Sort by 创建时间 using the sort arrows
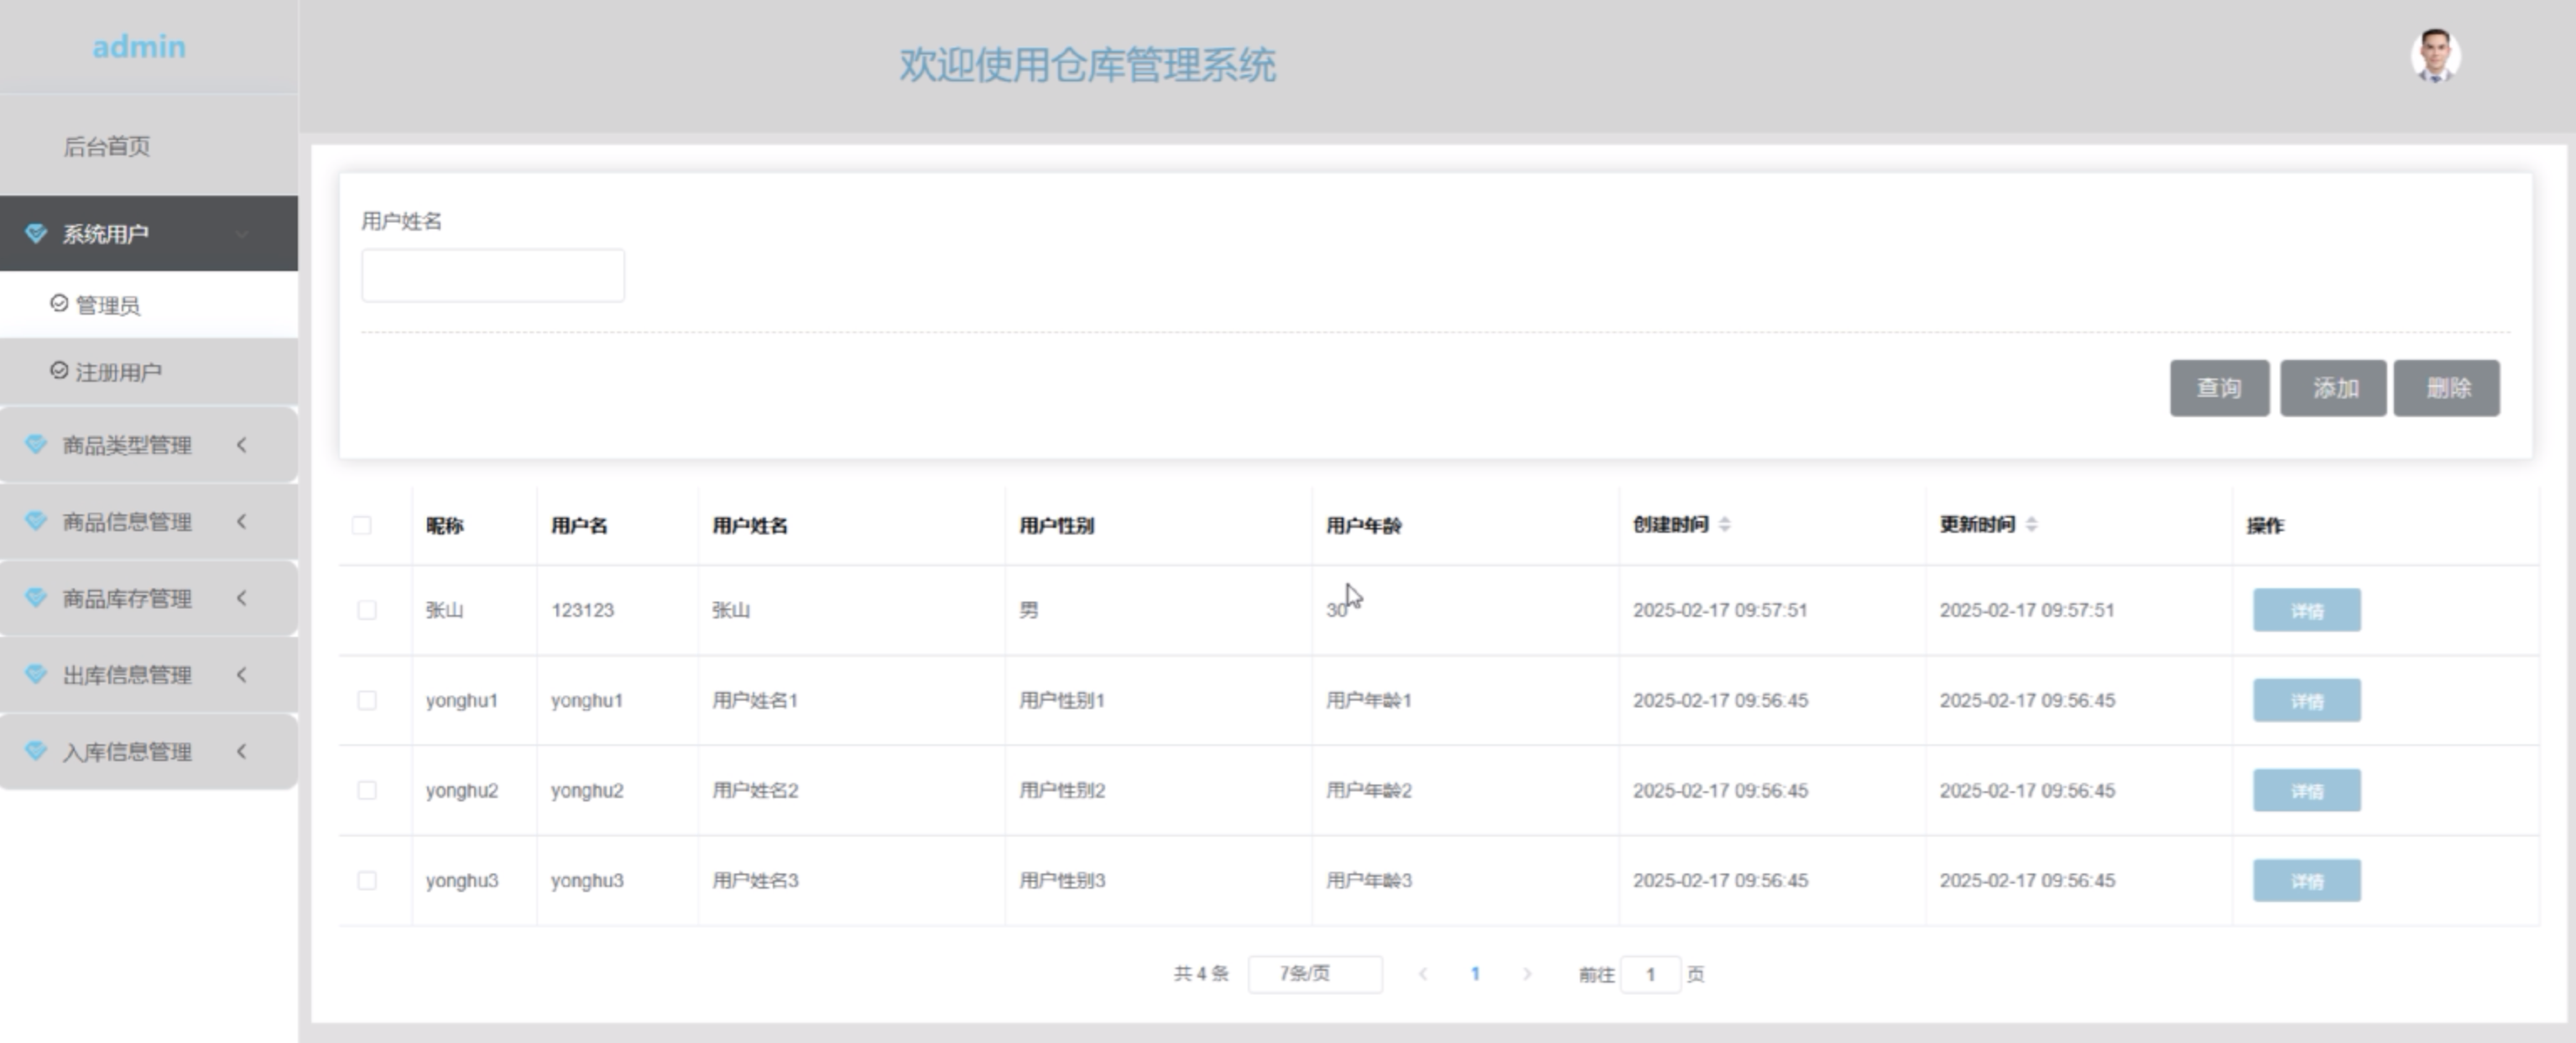The width and height of the screenshot is (2576, 1043). [x=1724, y=524]
